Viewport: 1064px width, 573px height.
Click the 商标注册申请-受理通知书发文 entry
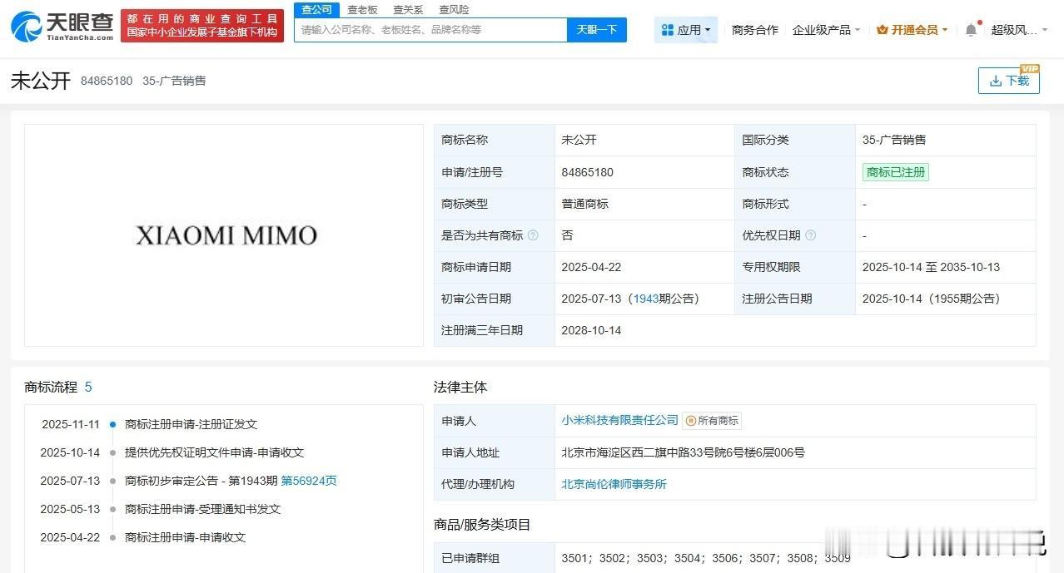pyautogui.click(x=202, y=509)
